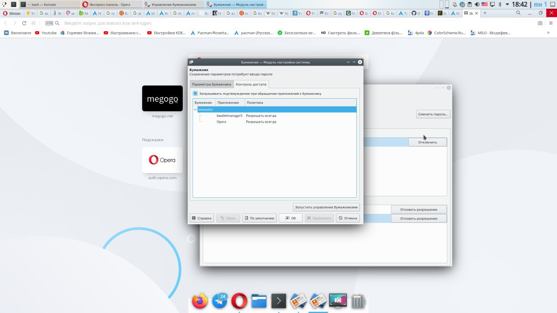Collapse the kdewallet tree row

coord(195,110)
